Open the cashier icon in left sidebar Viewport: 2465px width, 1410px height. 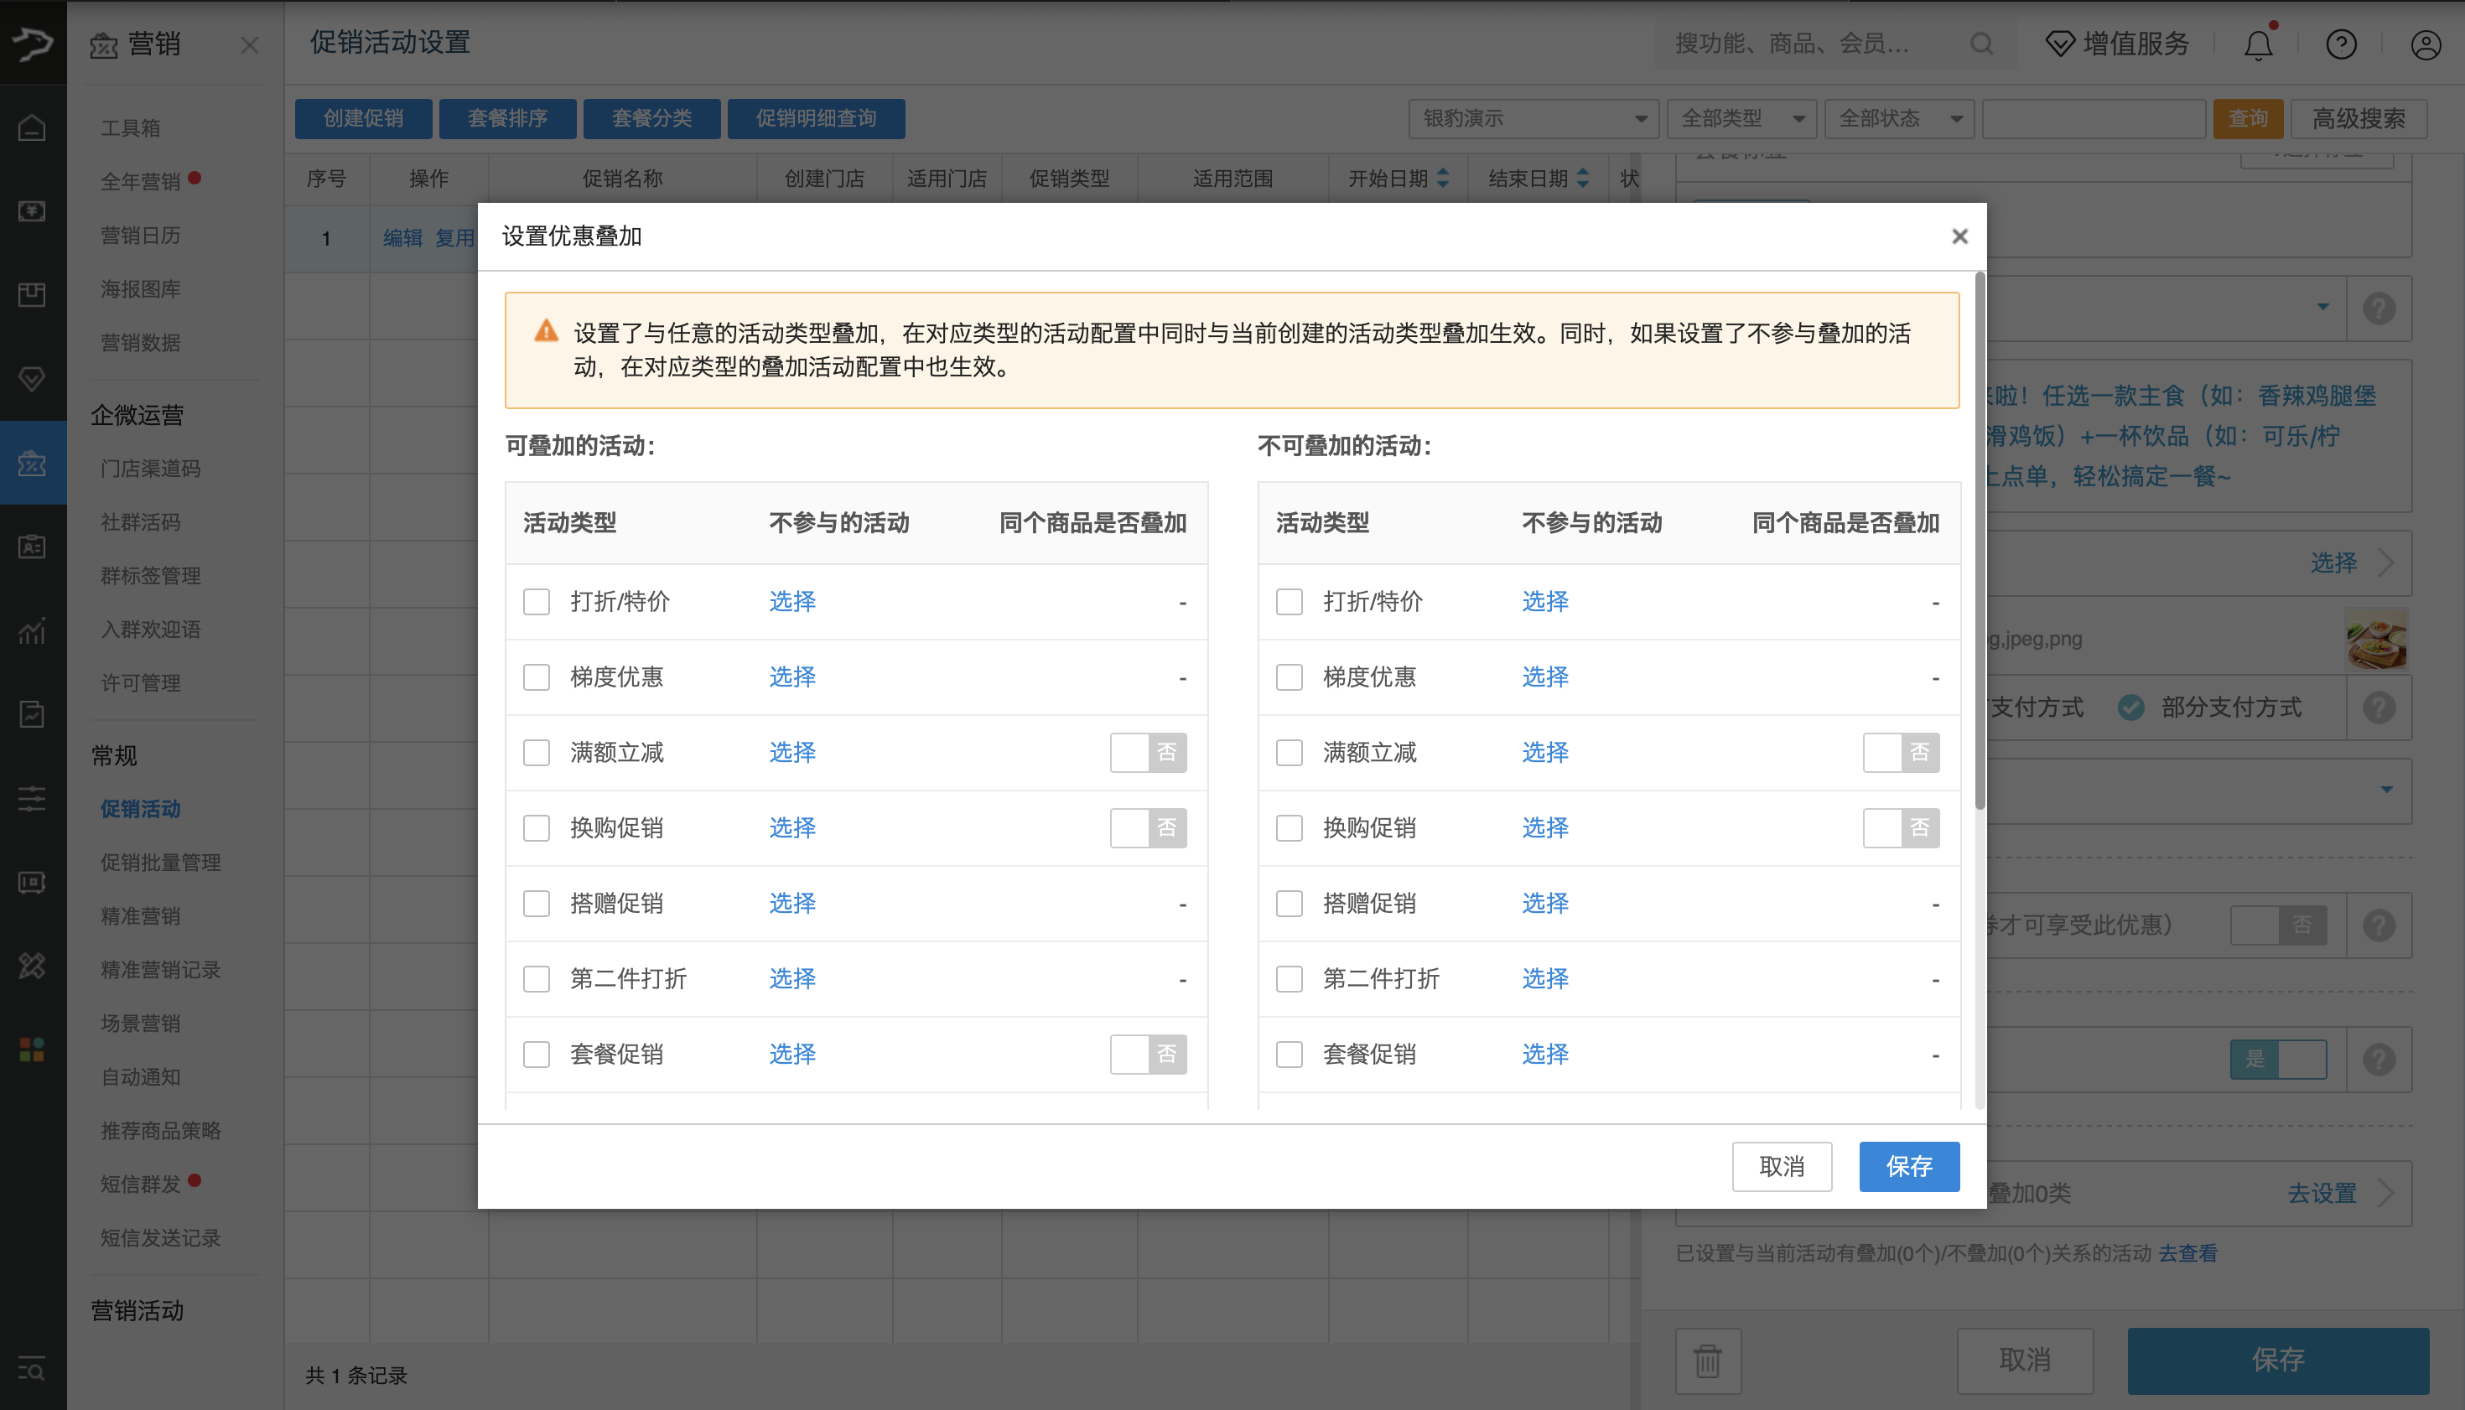(x=32, y=211)
